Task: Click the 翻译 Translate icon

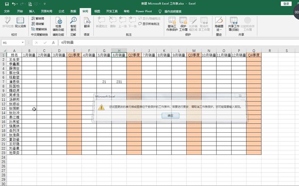Action: (87, 23)
